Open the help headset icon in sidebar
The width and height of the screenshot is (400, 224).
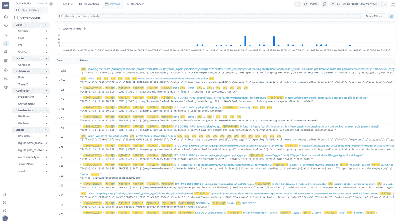coord(5,194)
